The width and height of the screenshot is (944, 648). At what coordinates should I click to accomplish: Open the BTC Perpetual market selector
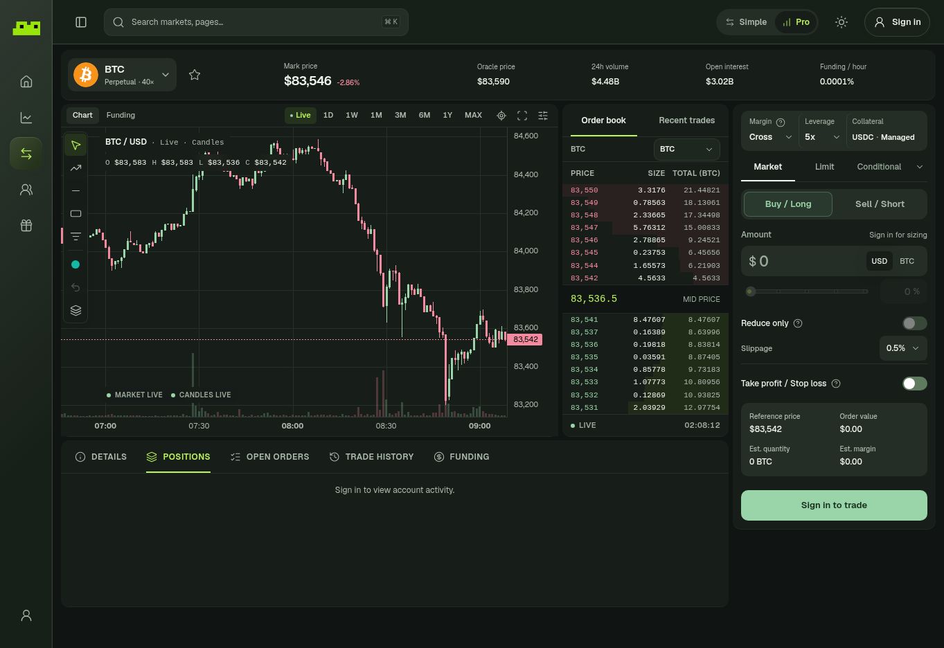(122, 75)
